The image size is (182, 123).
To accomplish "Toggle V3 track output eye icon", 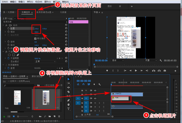I will pyautogui.click(x=95, y=91).
